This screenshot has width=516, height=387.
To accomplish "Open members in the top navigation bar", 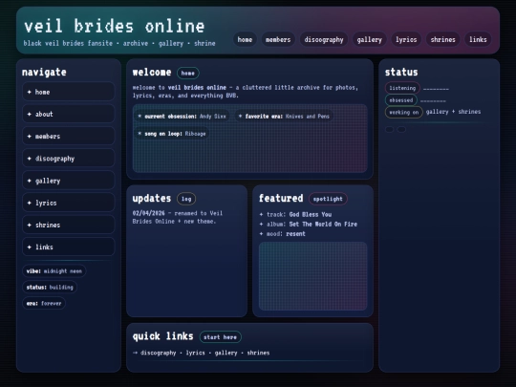I will (278, 39).
